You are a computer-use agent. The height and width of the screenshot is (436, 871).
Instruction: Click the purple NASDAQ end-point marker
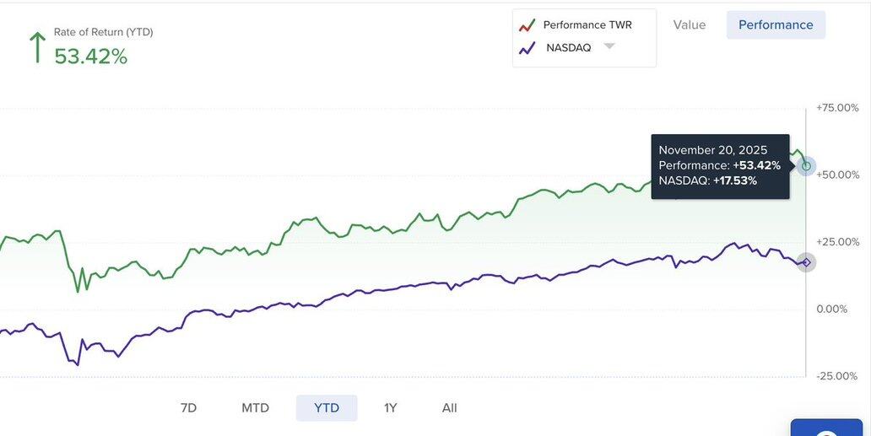click(x=806, y=262)
